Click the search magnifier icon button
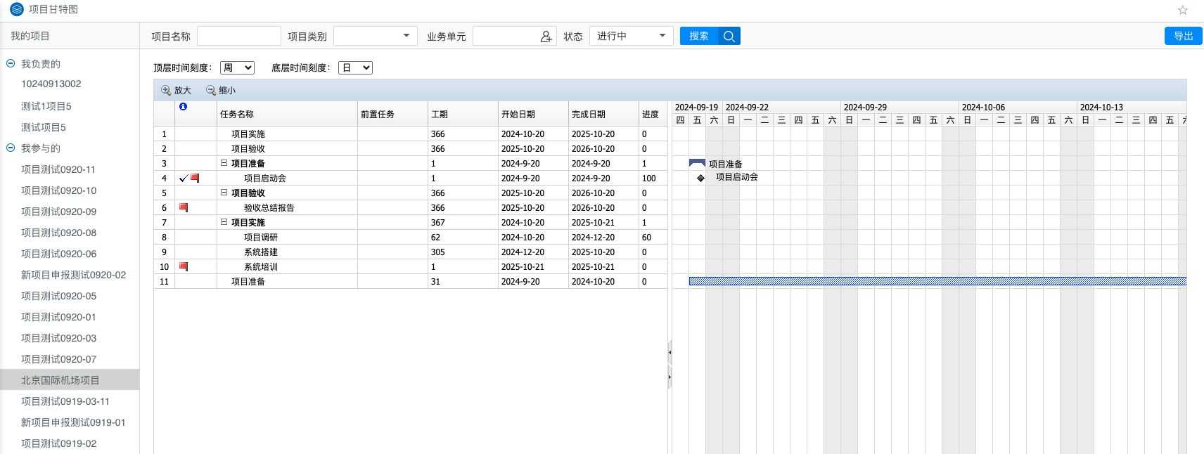Viewport: 1204px width, 454px height. 729,37
